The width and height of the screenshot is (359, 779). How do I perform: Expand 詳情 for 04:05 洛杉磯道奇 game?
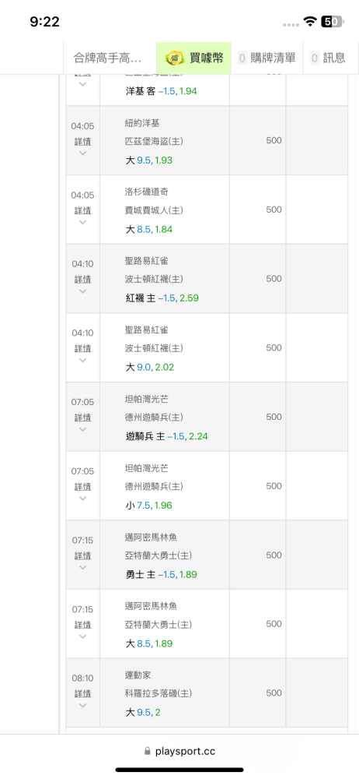[x=83, y=210]
